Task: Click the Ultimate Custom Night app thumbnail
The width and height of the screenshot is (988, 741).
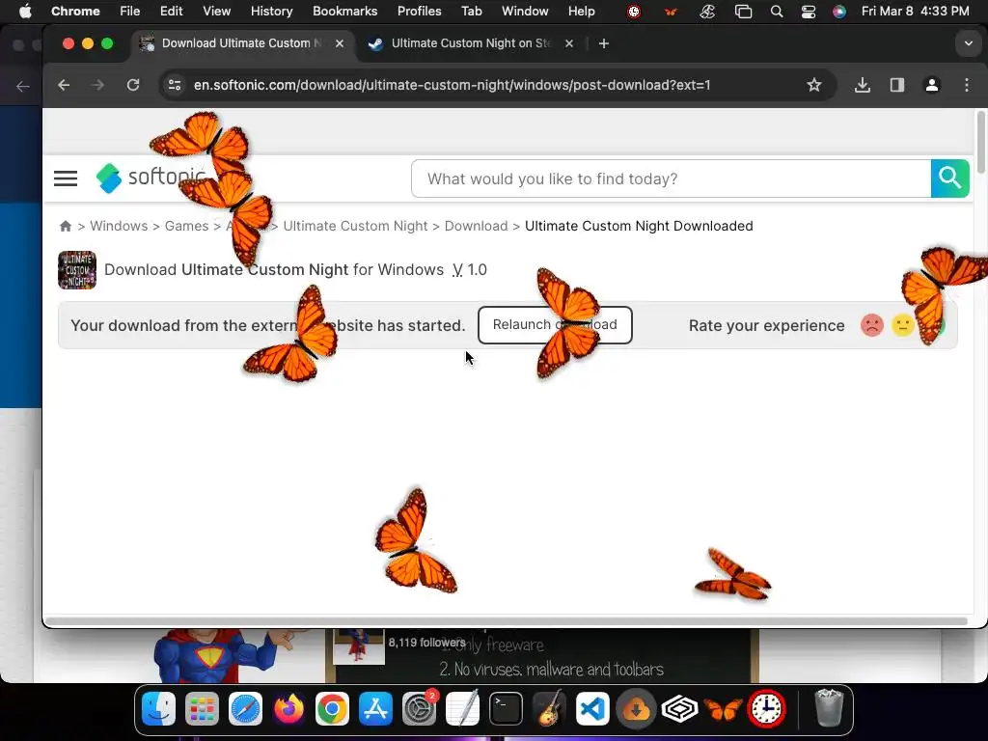Action: [x=77, y=270]
